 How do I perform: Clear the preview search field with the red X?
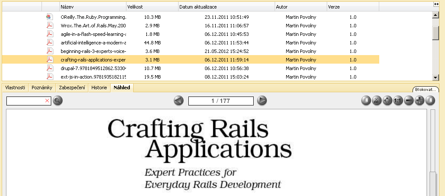point(47,101)
